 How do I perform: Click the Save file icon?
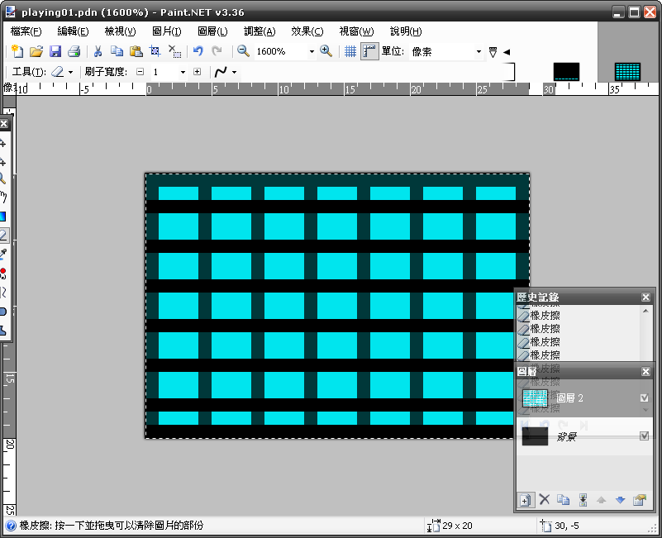click(x=55, y=51)
